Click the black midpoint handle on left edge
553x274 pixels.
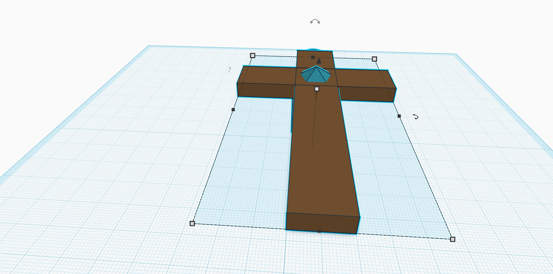click(233, 110)
